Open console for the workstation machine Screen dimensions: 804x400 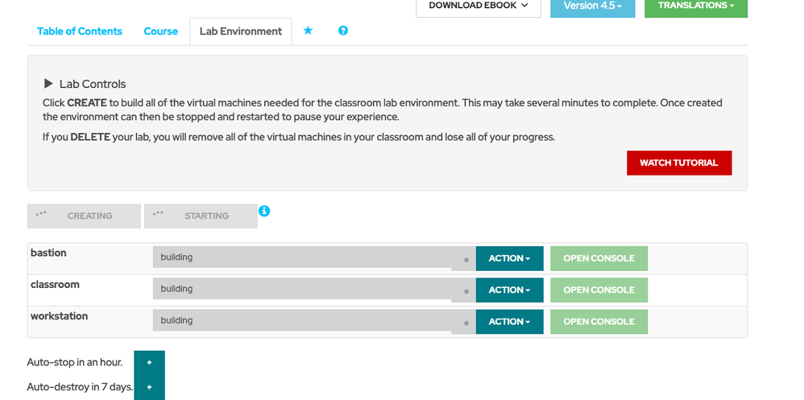click(599, 321)
